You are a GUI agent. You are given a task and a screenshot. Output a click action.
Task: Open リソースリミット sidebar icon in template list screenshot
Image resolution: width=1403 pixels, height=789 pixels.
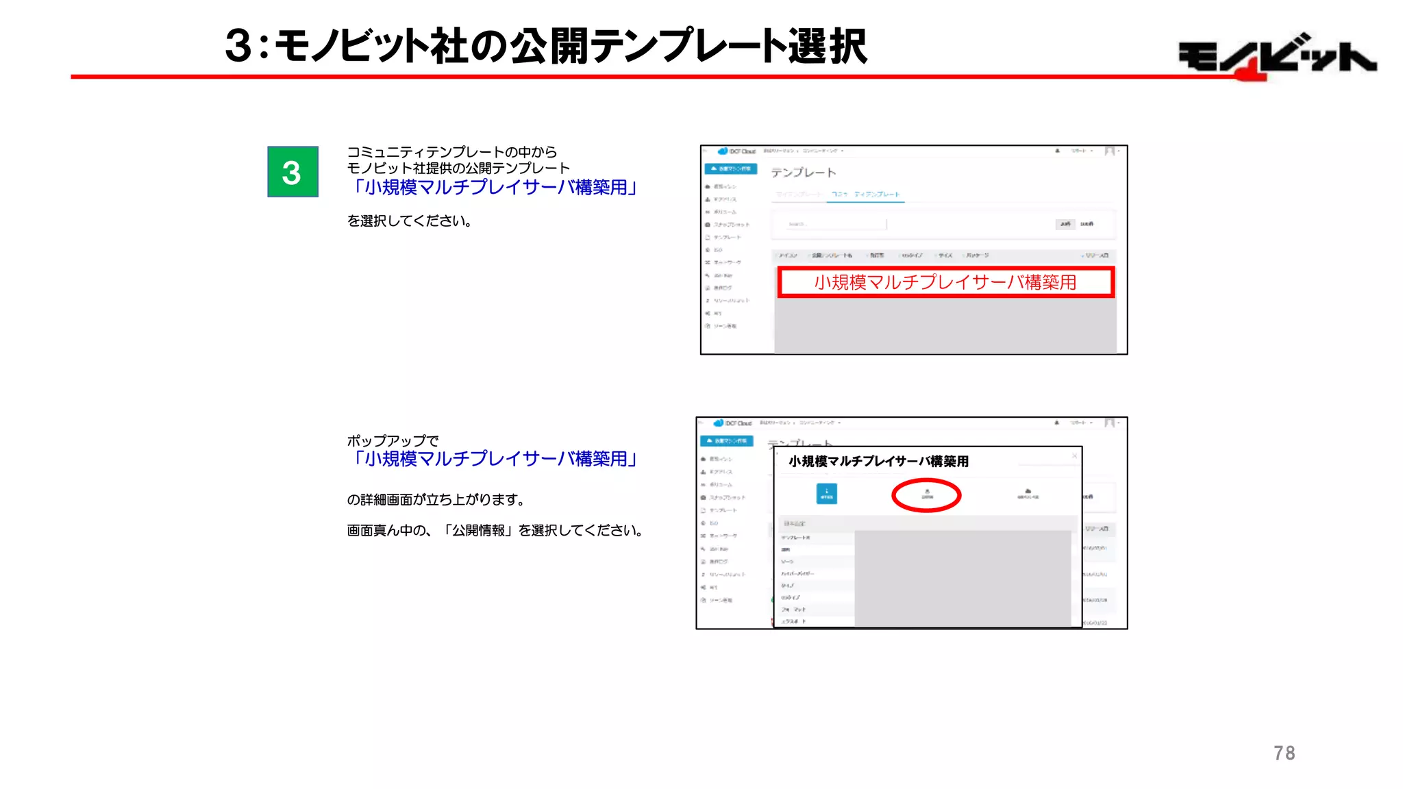point(708,301)
